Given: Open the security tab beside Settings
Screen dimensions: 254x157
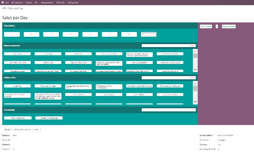Looking at the screenshot, I should tap(22, 129).
